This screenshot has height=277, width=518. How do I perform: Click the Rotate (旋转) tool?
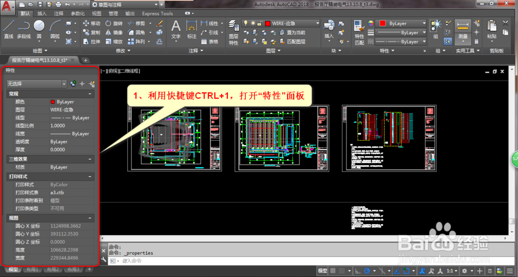113,23
